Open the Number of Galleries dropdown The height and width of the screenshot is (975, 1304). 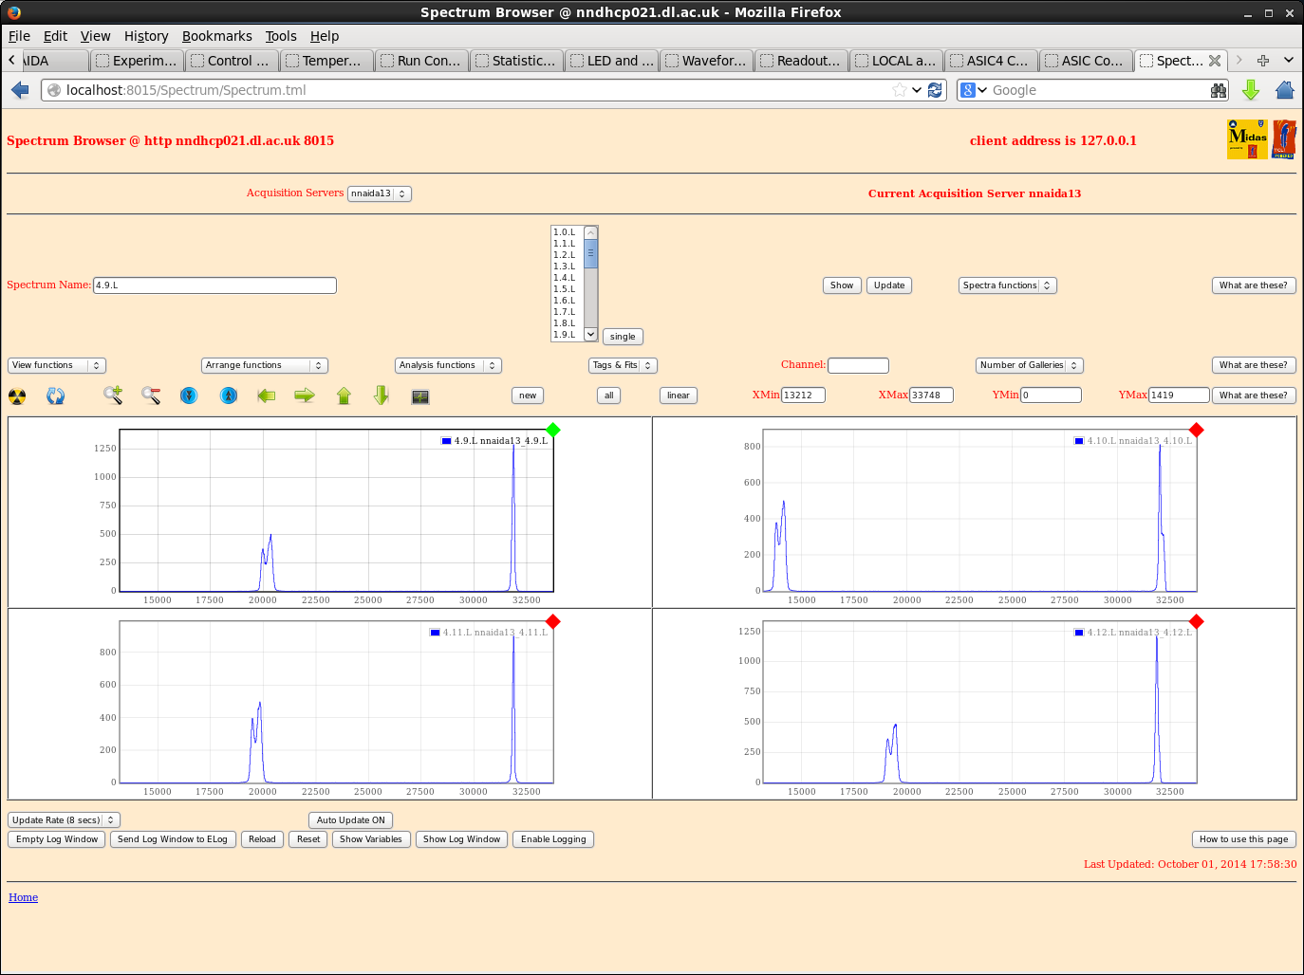click(1030, 365)
